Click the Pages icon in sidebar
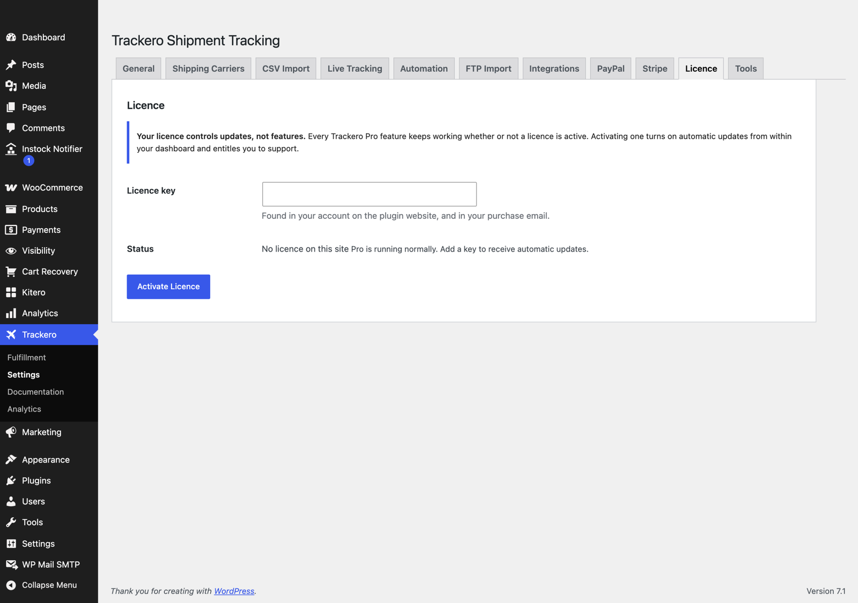This screenshot has width=858, height=603. click(x=11, y=107)
